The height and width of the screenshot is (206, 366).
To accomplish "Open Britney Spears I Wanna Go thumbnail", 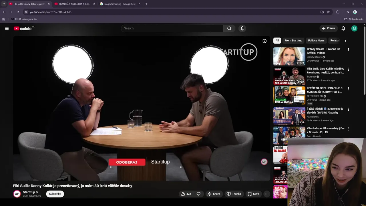I will click(289, 56).
